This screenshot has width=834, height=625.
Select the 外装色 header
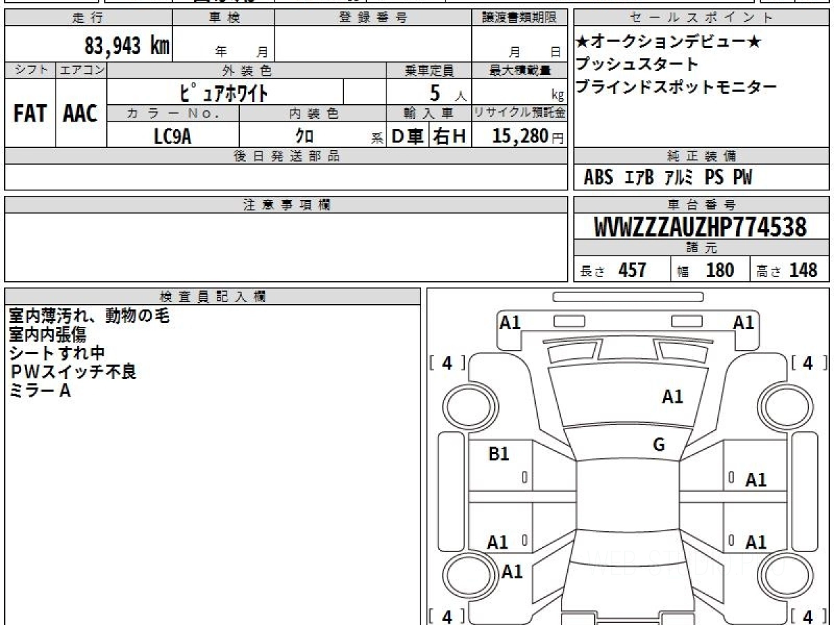click(247, 70)
